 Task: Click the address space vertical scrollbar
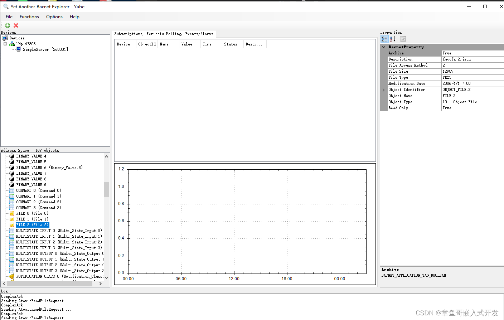pyautogui.click(x=106, y=190)
